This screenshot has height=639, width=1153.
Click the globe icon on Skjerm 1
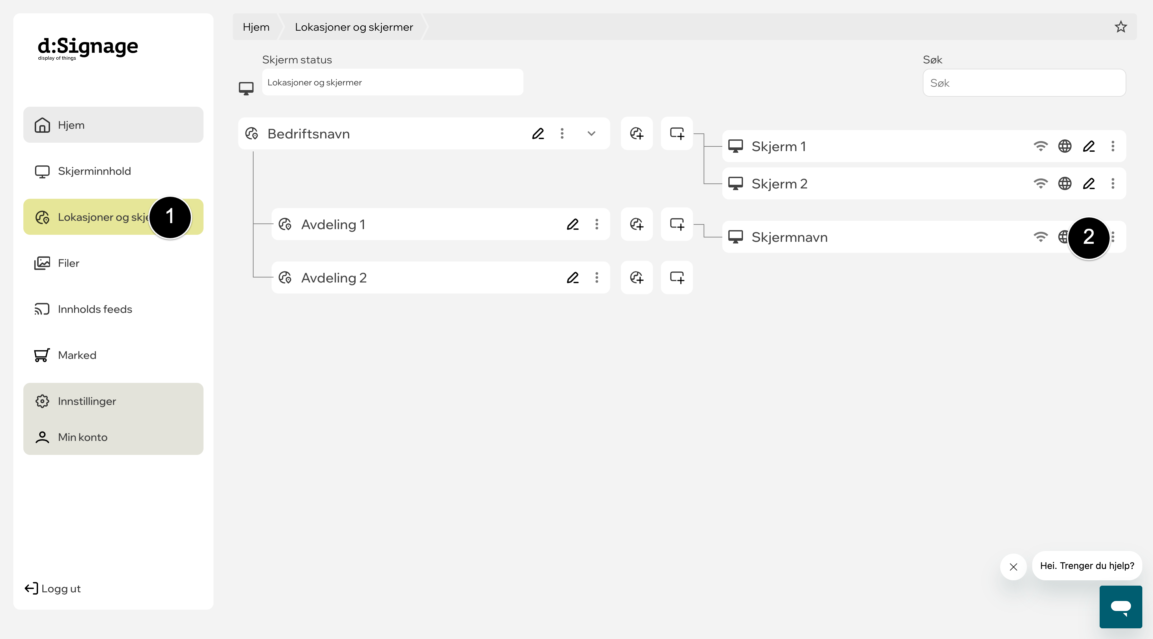1065,146
